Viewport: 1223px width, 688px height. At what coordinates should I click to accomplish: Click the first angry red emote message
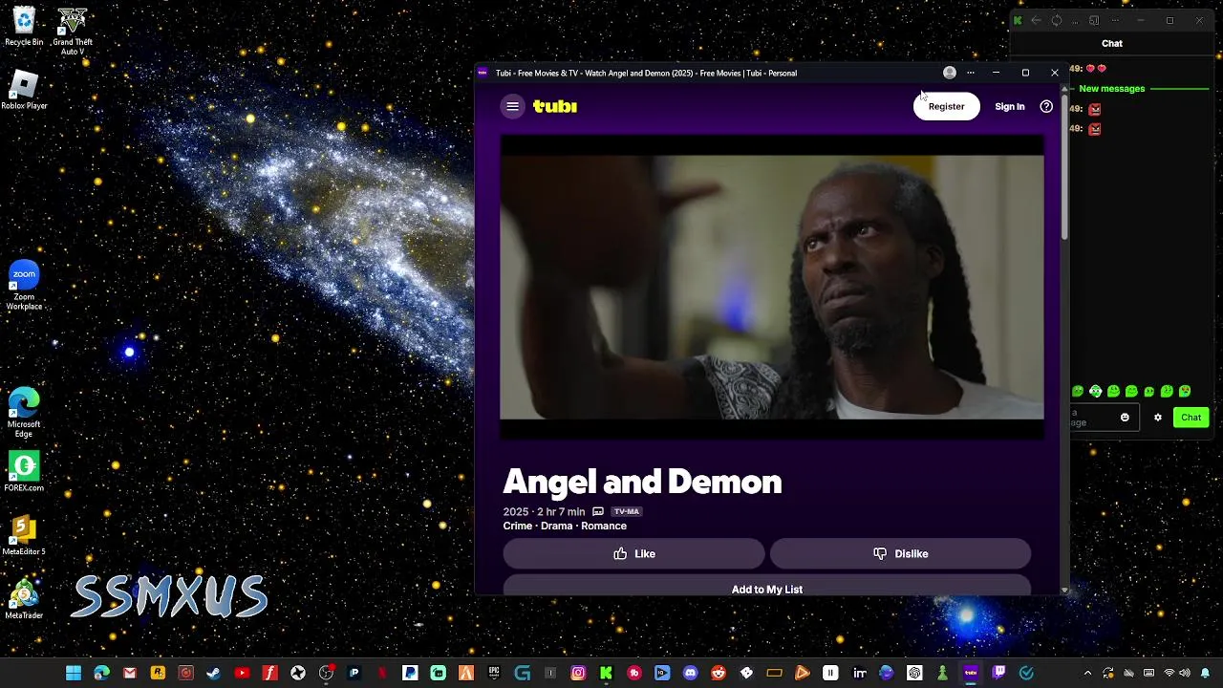pyautogui.click(x=1095, y=109)
